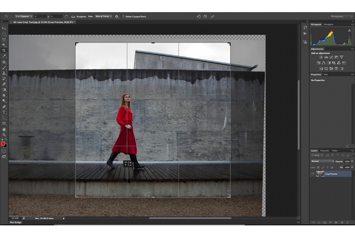The width and height of the screenshot is (355, 237).
Task: Toggle lock all padlock icon
Action: point(332,167)
